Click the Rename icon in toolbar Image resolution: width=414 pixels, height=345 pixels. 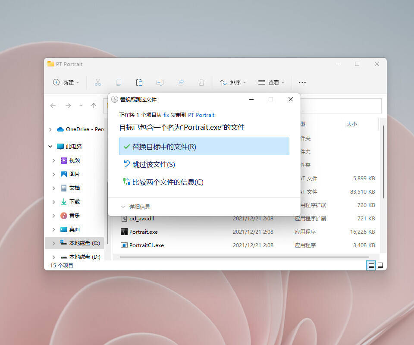click(x=160, y=82)
